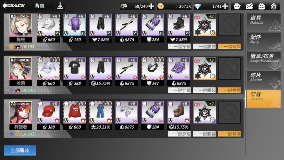Image resolution: width=284 pixels, height=160 pixels.
Task: Click 一键脱装 in 哈莉's row
Action: (x=205, y=90)
